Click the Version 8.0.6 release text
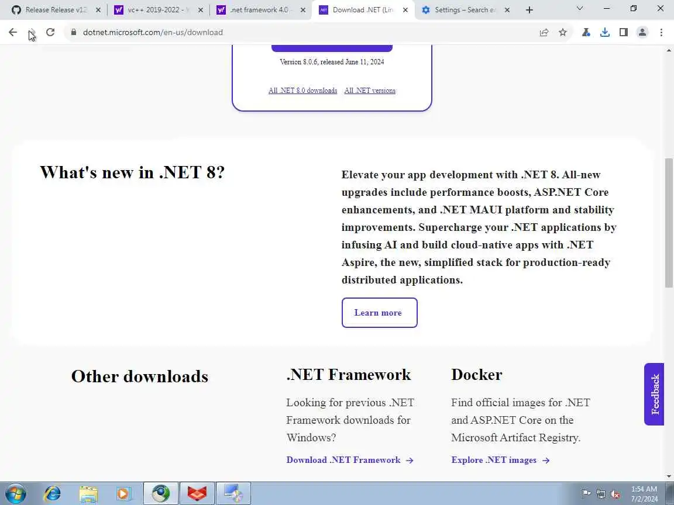 point(332,62)
